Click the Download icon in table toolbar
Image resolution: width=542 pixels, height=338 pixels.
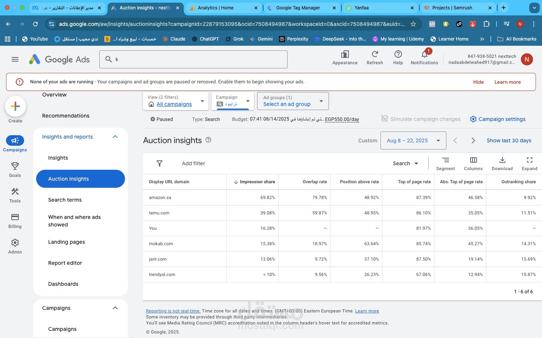pyautogui.click(x=502, y=160)
